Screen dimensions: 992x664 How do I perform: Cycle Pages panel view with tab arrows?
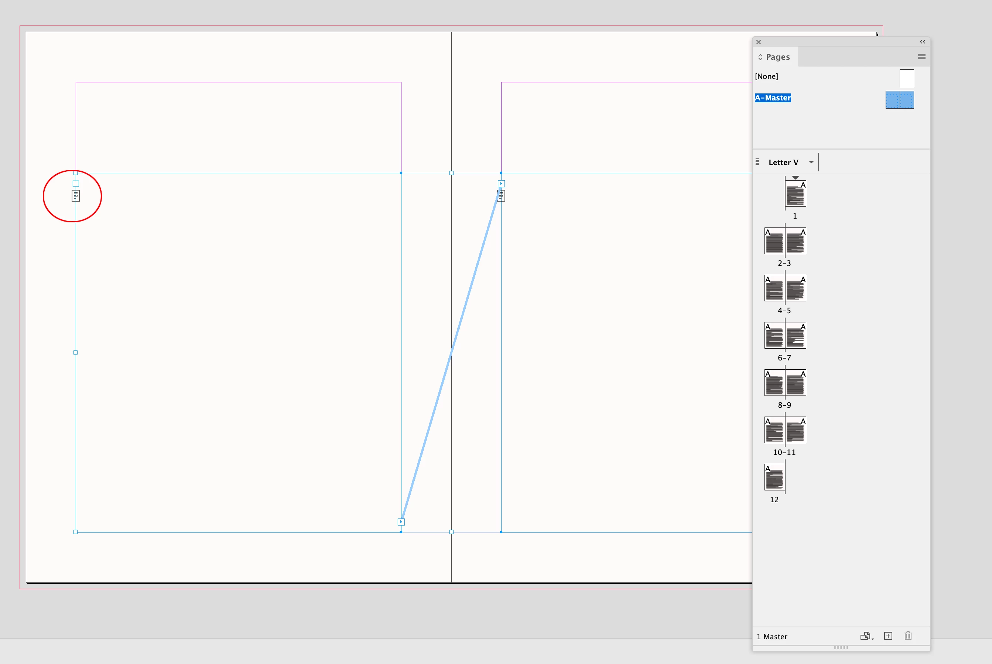coord(760,57)
